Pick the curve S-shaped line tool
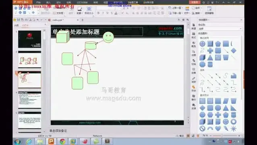 coord(226,76)
